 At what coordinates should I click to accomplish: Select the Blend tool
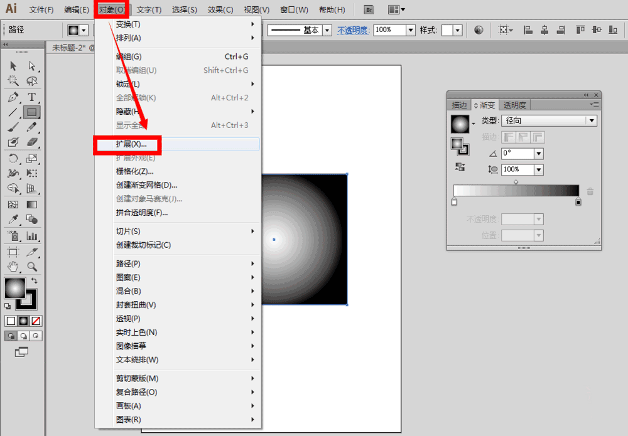point(31,219)
